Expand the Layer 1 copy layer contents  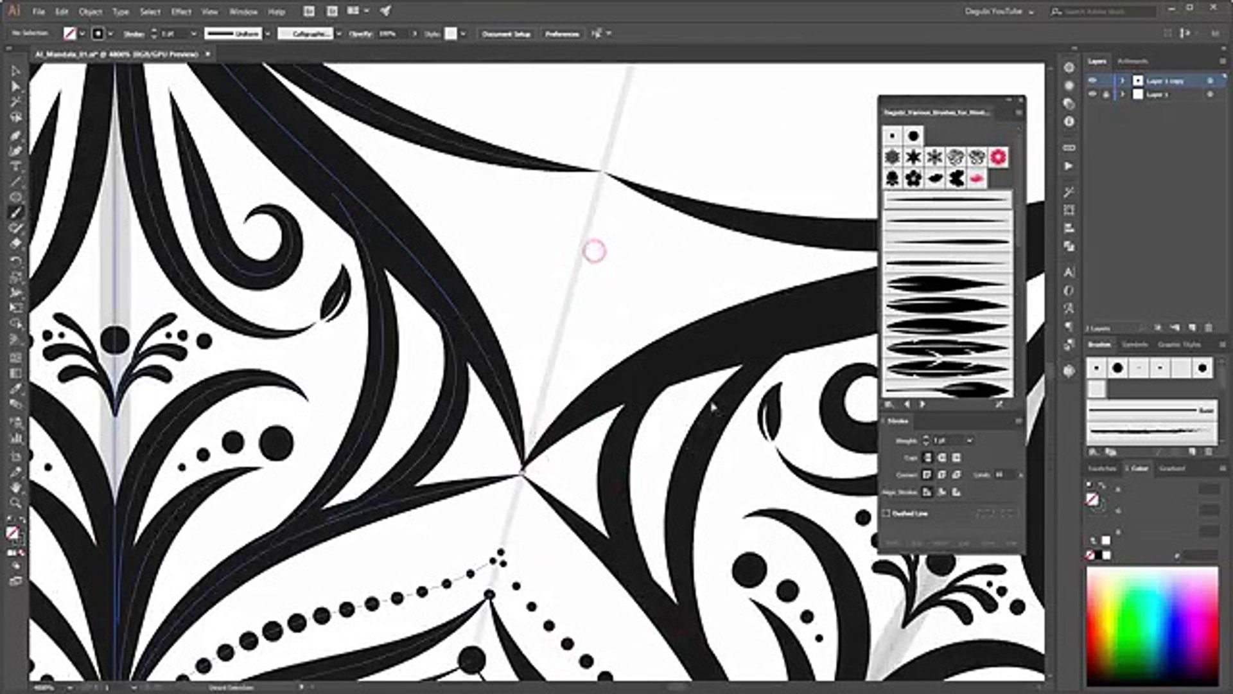[1123, 80]
